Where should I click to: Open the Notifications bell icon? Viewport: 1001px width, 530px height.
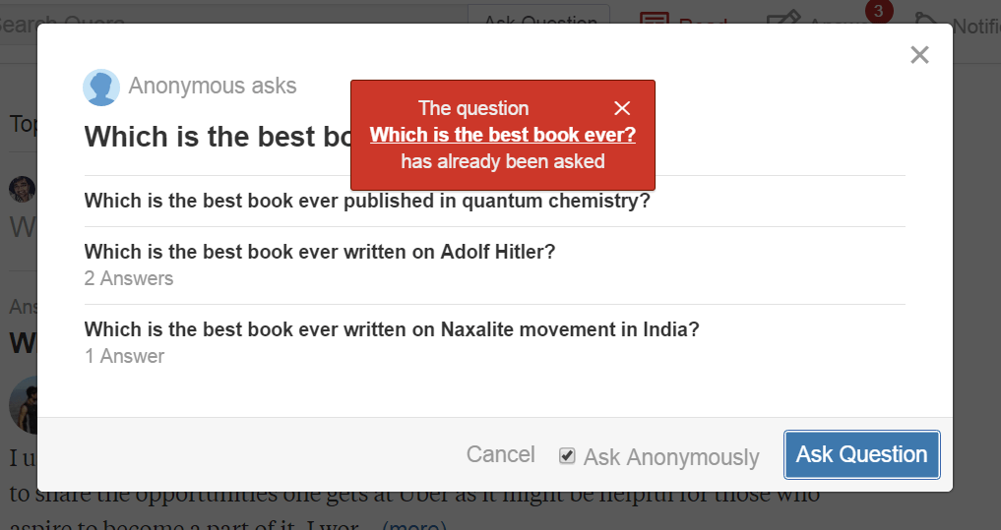pos(925,18)
